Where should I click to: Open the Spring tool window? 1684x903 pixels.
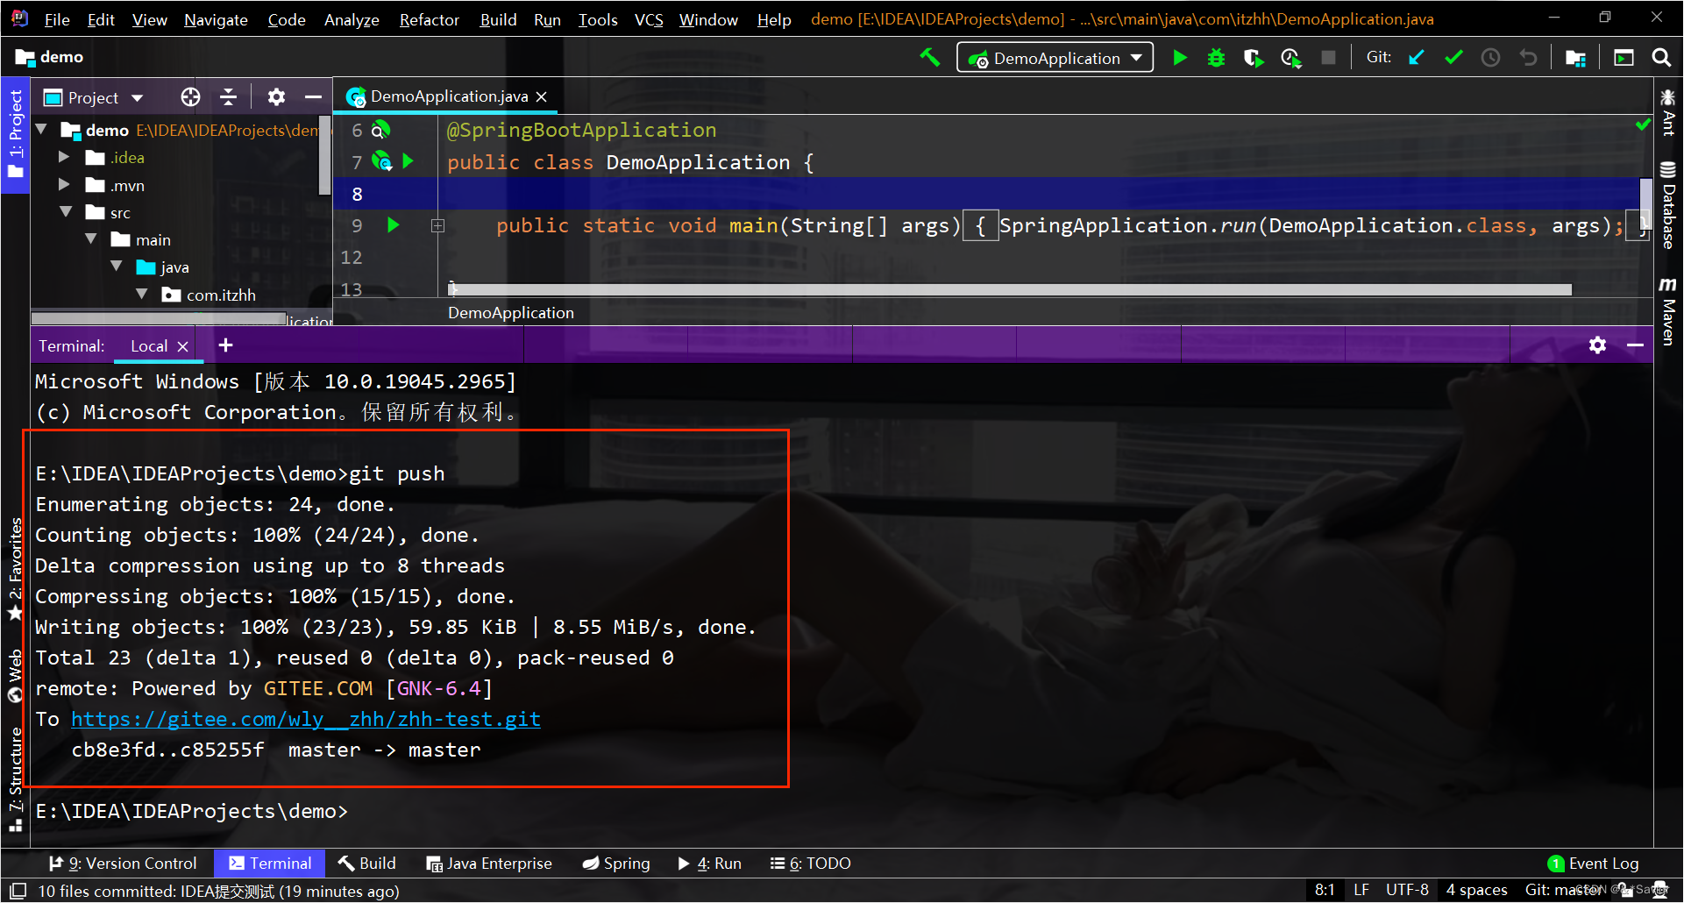point(616,864)
